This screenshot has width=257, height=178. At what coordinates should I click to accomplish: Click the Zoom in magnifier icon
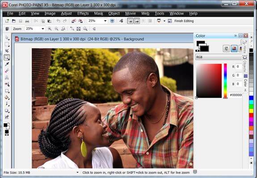click(50, 29)
